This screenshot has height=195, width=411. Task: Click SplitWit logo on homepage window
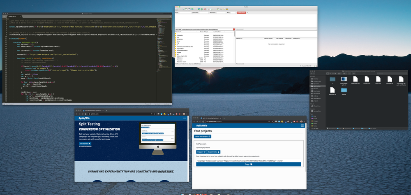[84, 118]
